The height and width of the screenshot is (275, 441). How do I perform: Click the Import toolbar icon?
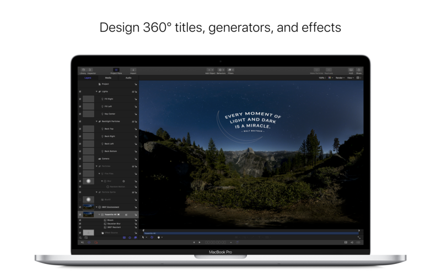pyautogui.click(x=133, y=70)
